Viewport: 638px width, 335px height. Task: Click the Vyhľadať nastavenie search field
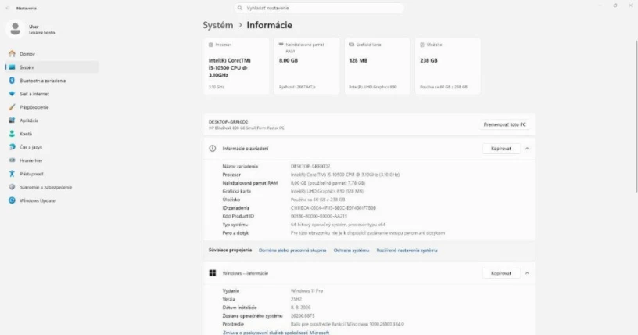[x=319, y=8]
